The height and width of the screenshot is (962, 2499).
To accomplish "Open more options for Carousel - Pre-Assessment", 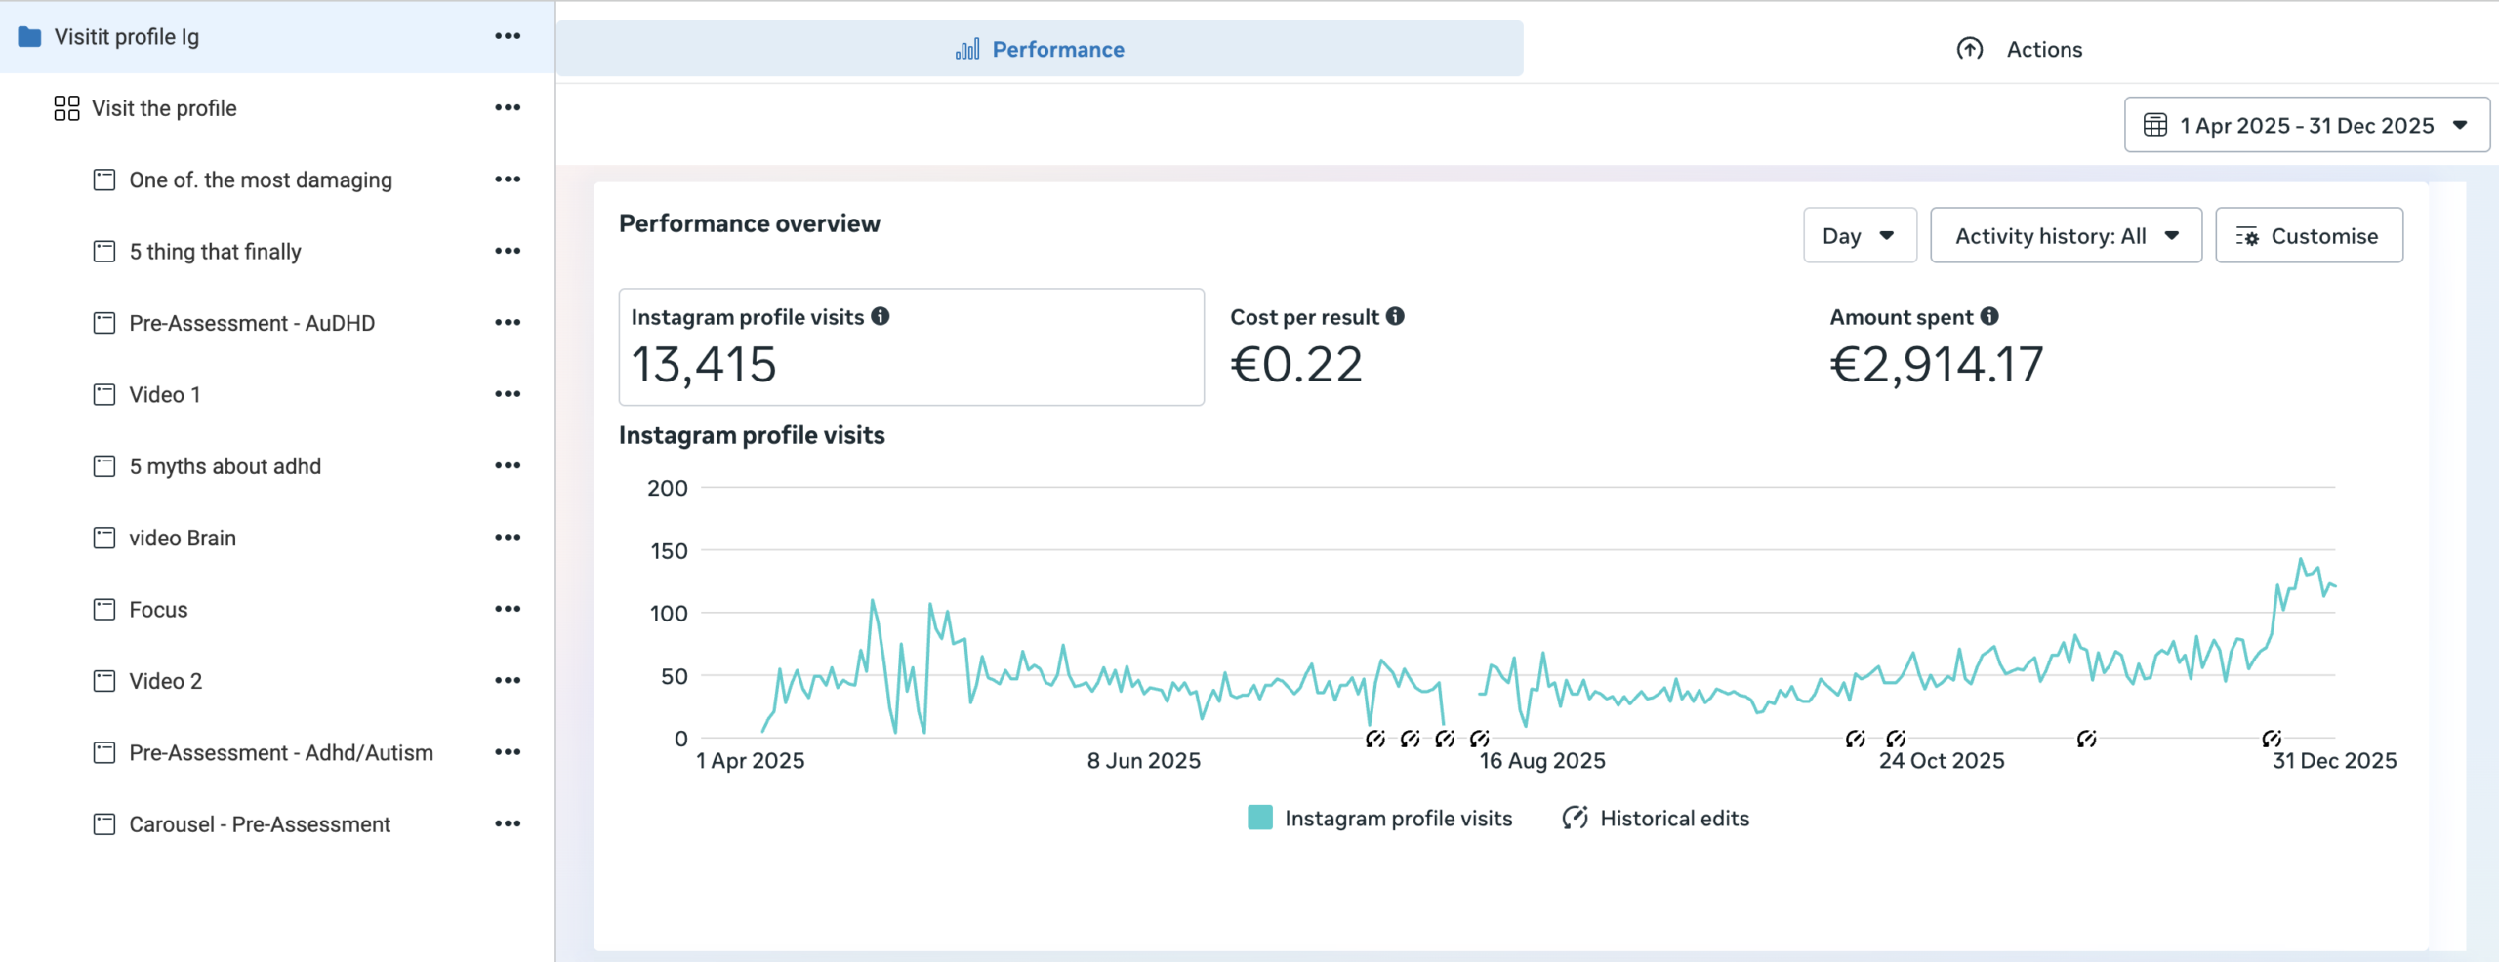I will pyautogui.click(x=508, y=823).
